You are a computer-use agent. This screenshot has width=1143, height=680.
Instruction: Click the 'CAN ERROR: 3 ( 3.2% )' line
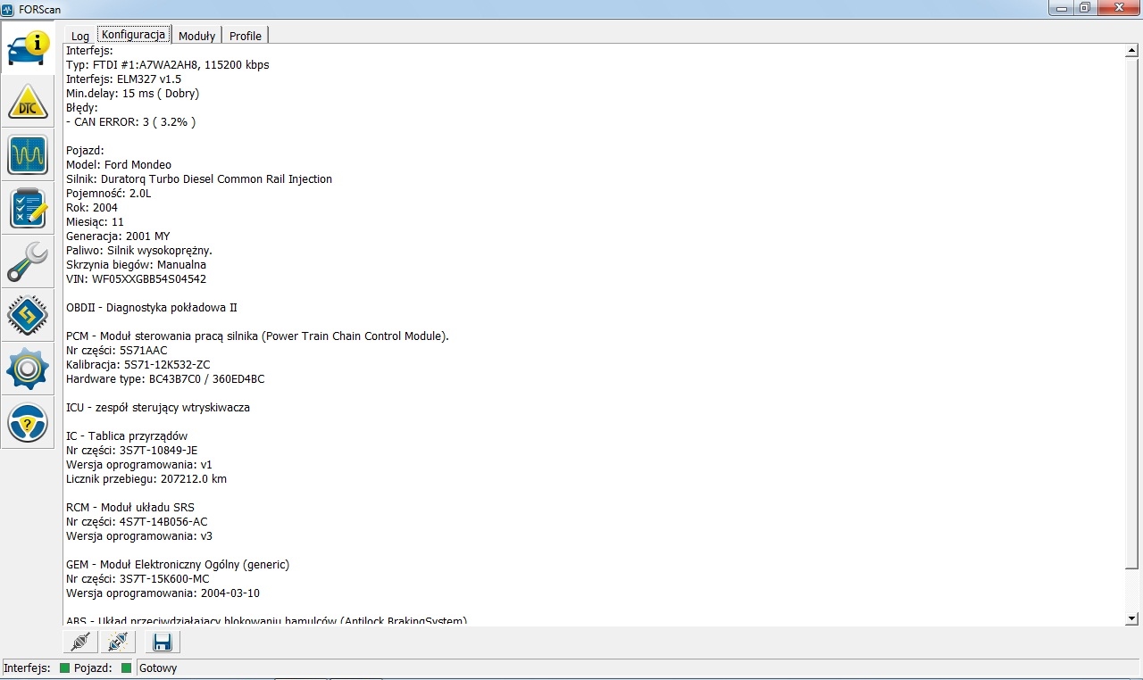(x=130, y=122)
